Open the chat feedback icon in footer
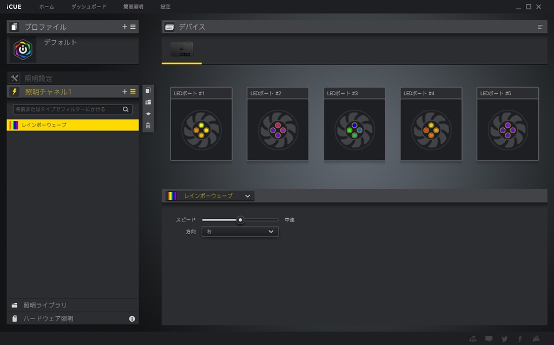This screenshot has height=345, width=554. (489, 339)
